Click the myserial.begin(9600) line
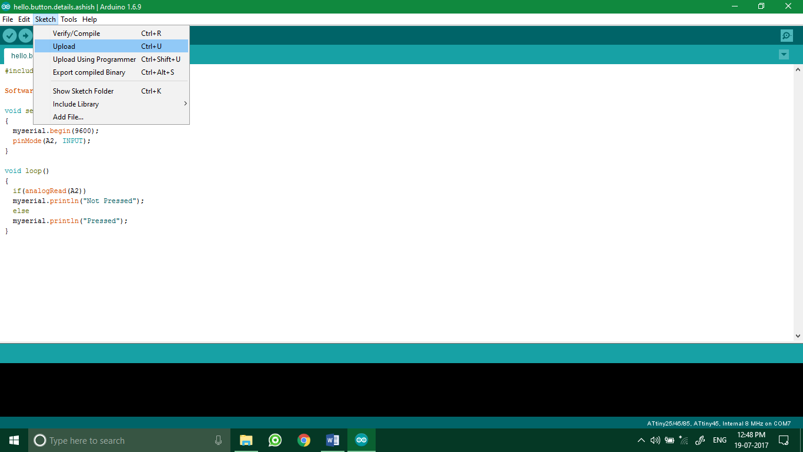803x452 pixels. (56, 131)
